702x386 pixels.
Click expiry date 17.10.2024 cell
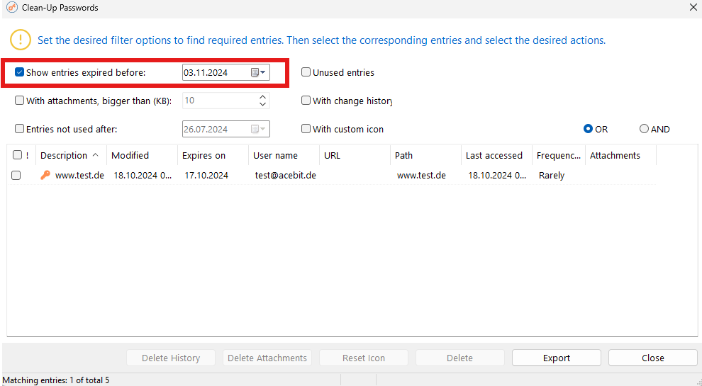(x=206, y=176)
